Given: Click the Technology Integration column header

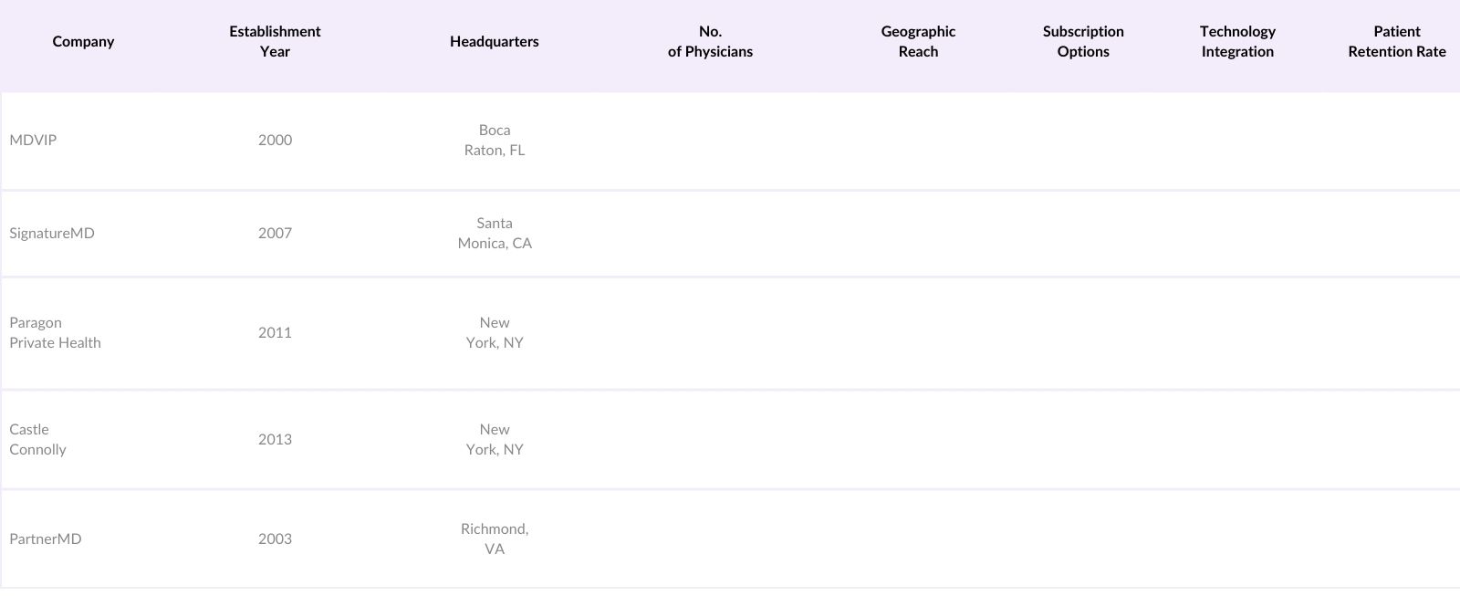Looking at the screenshot, I should click(x=1237, y=42).
